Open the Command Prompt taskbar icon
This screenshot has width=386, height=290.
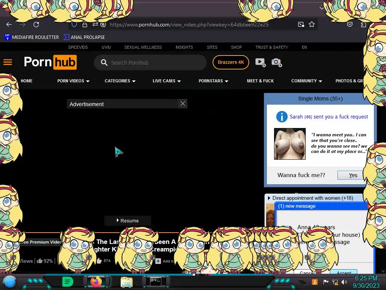click(x=156, y=282)
